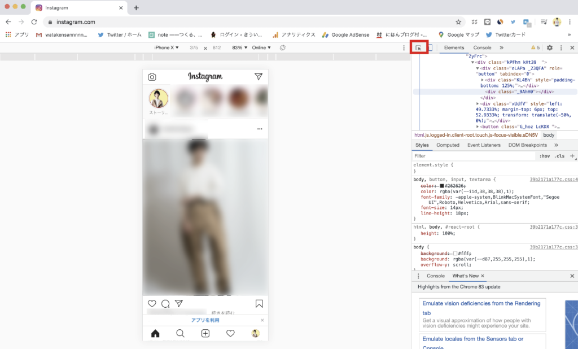Add a new style rule
Screen dimensions: 578x349
572,156
